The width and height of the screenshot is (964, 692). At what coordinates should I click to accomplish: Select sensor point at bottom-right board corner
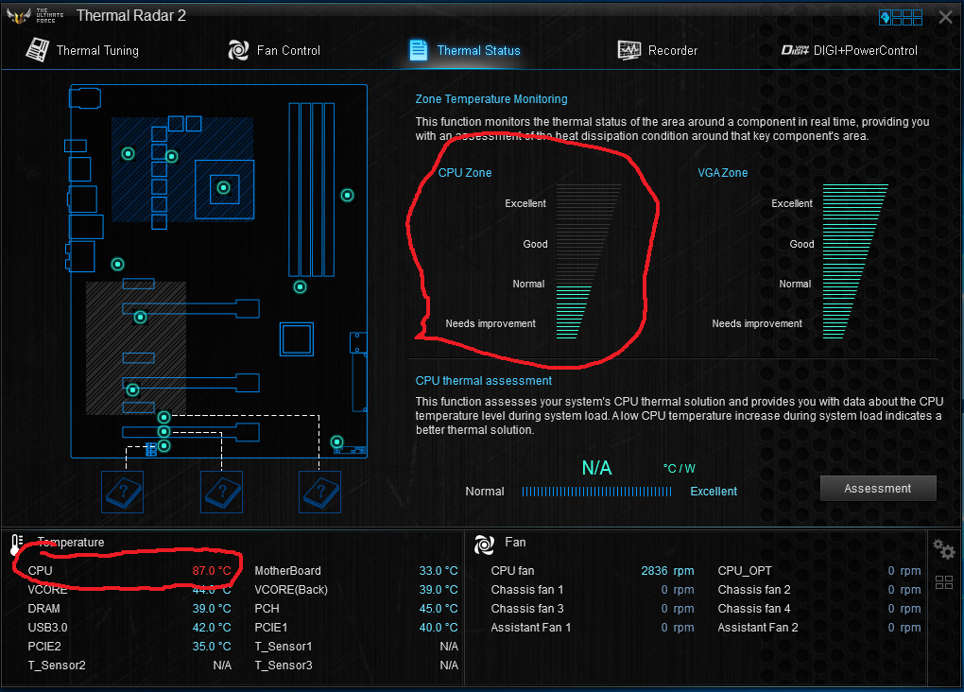(336, 441)
